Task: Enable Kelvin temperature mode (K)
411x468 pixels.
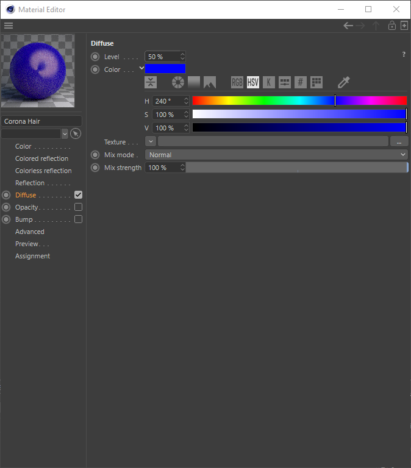Action: pyautogui.click(x=269, y=82)
